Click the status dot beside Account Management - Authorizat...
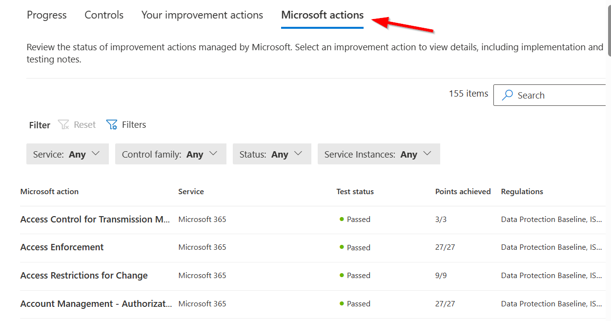611x321 pixels. click(343, 303)
